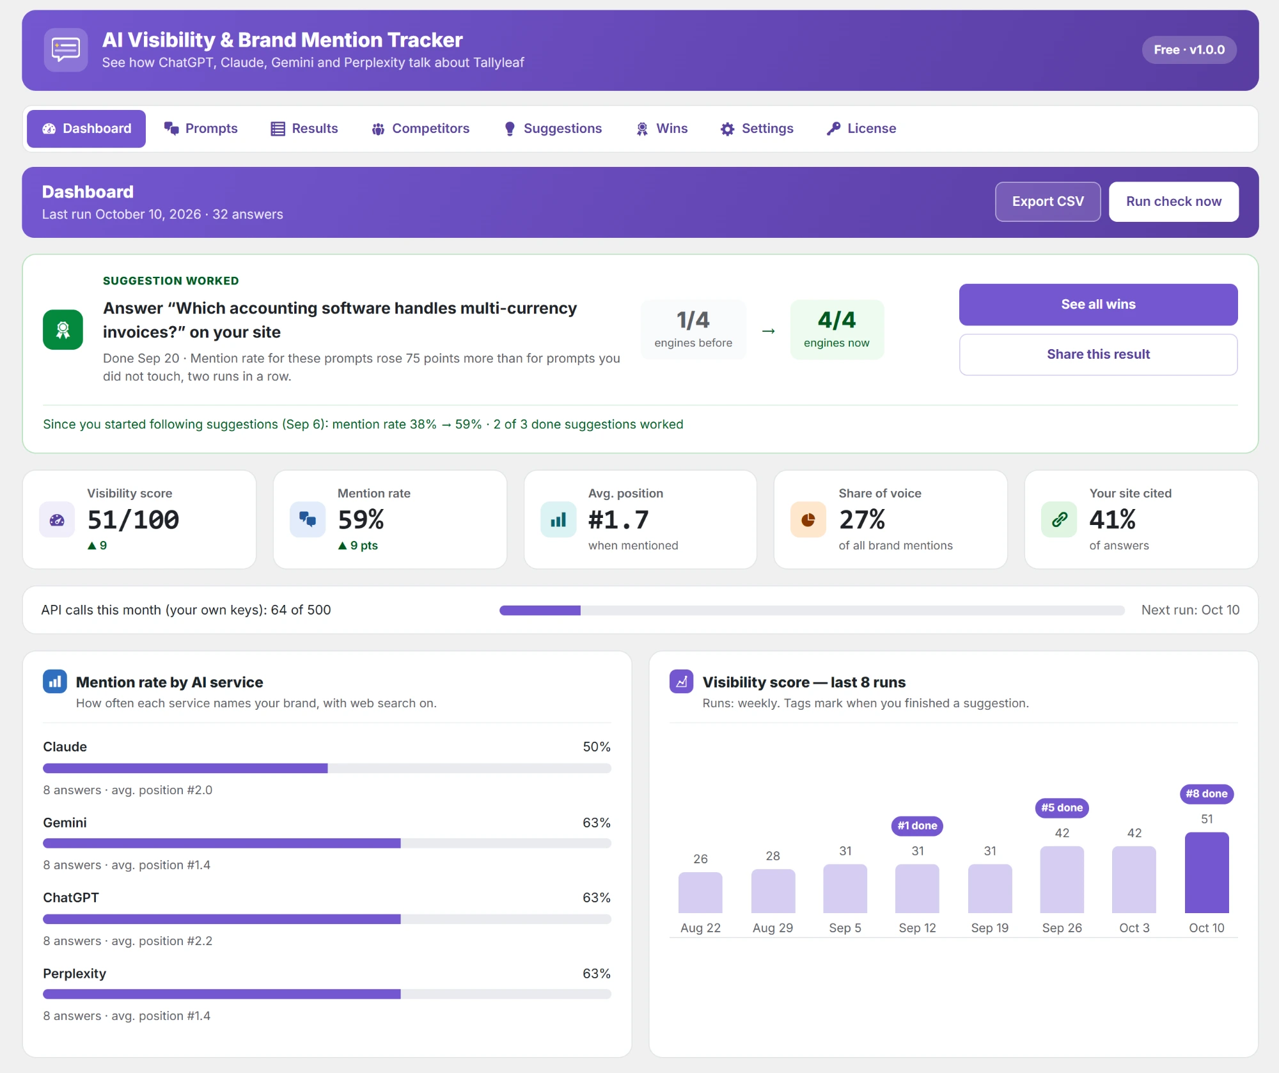Click the #5 done tag on chart
Screen dimensions: 1279x1073
tap(1062, 808)
